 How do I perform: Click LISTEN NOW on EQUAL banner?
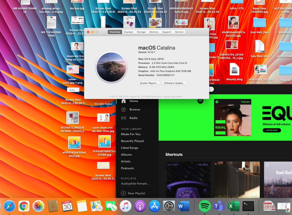tap(272, 130)
